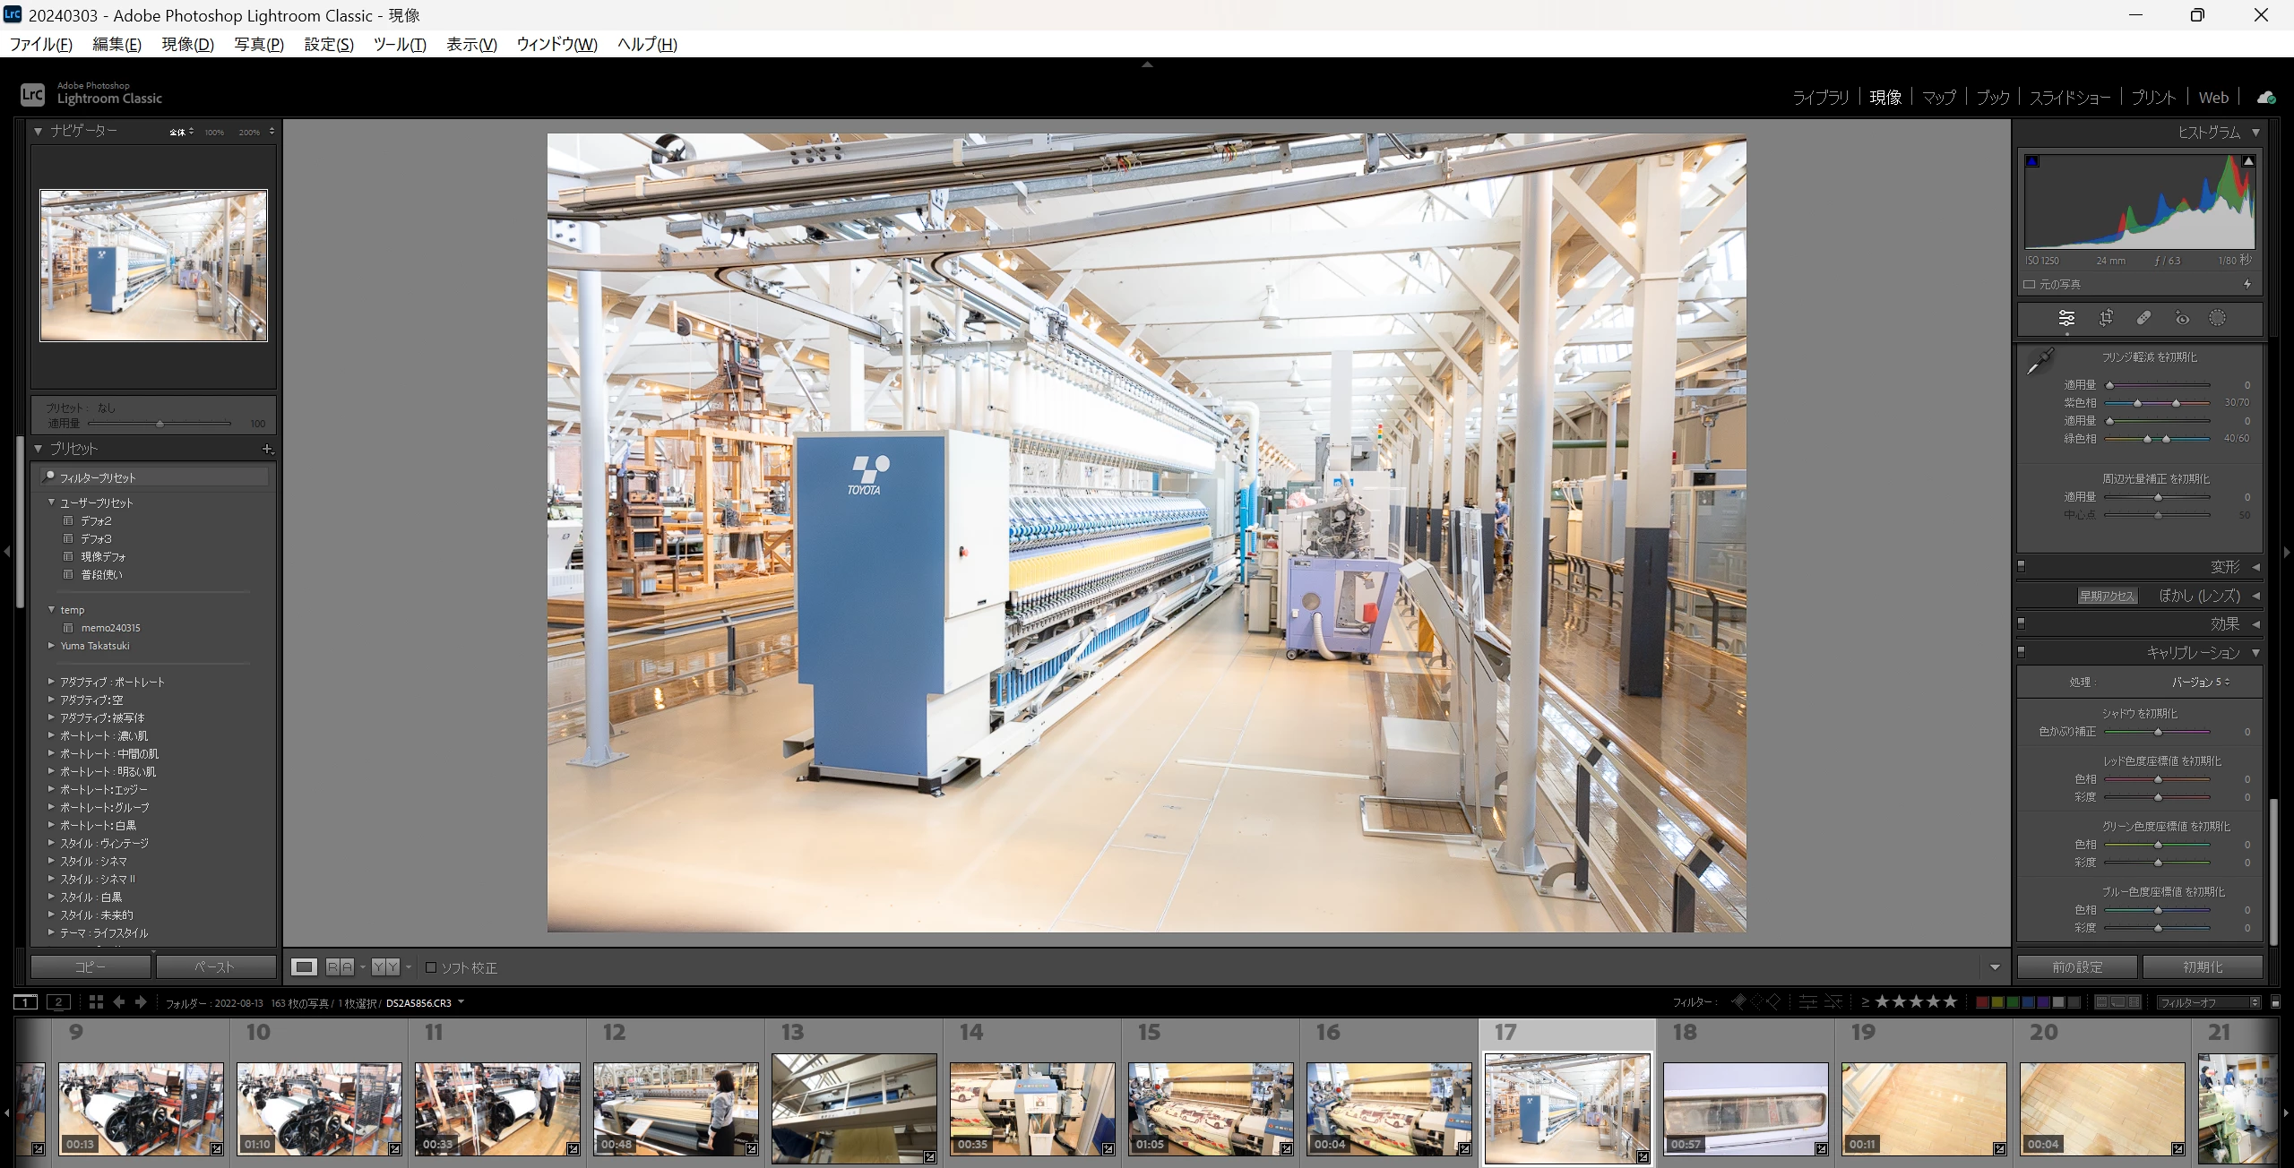This screenshot has height=1168, width=2294.
Task: Click the 初期化 reset button
Action: click(x=2203, y=967)
